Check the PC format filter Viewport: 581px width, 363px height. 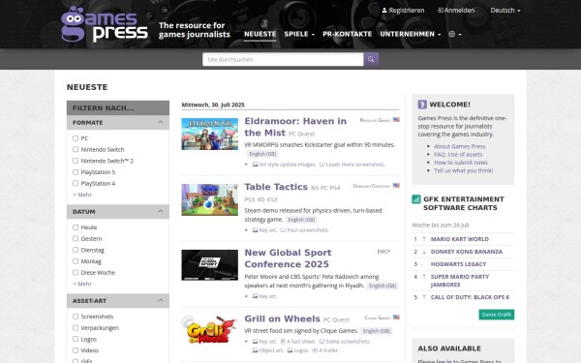76,138
